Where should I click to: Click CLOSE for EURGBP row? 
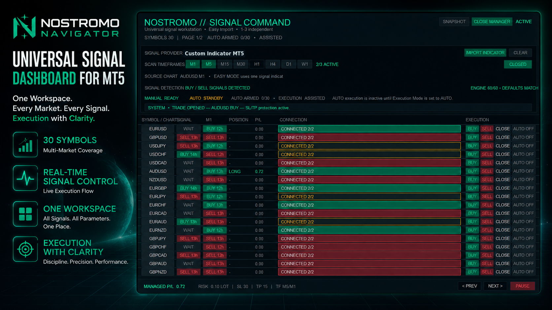(x=502, y=188)
